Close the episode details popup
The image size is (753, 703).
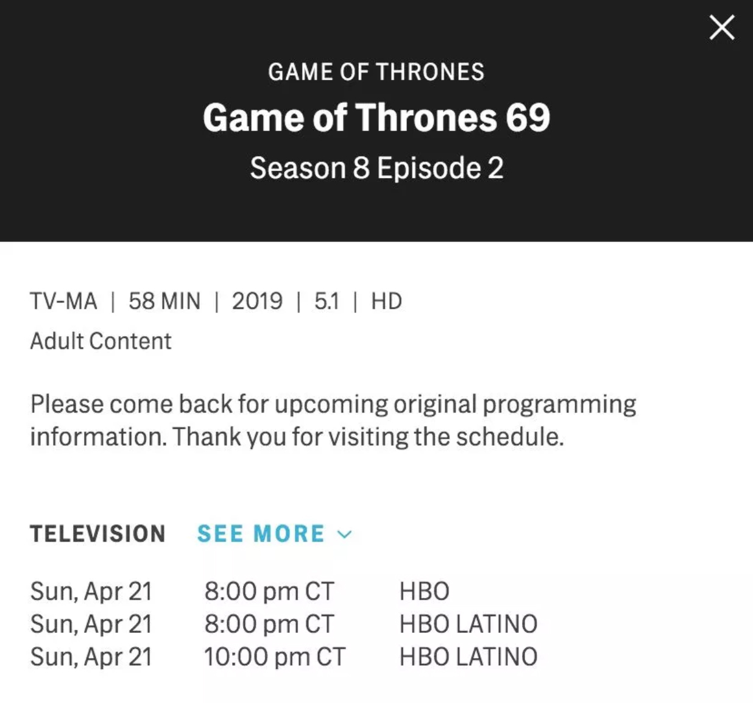[x=722, y=28]
